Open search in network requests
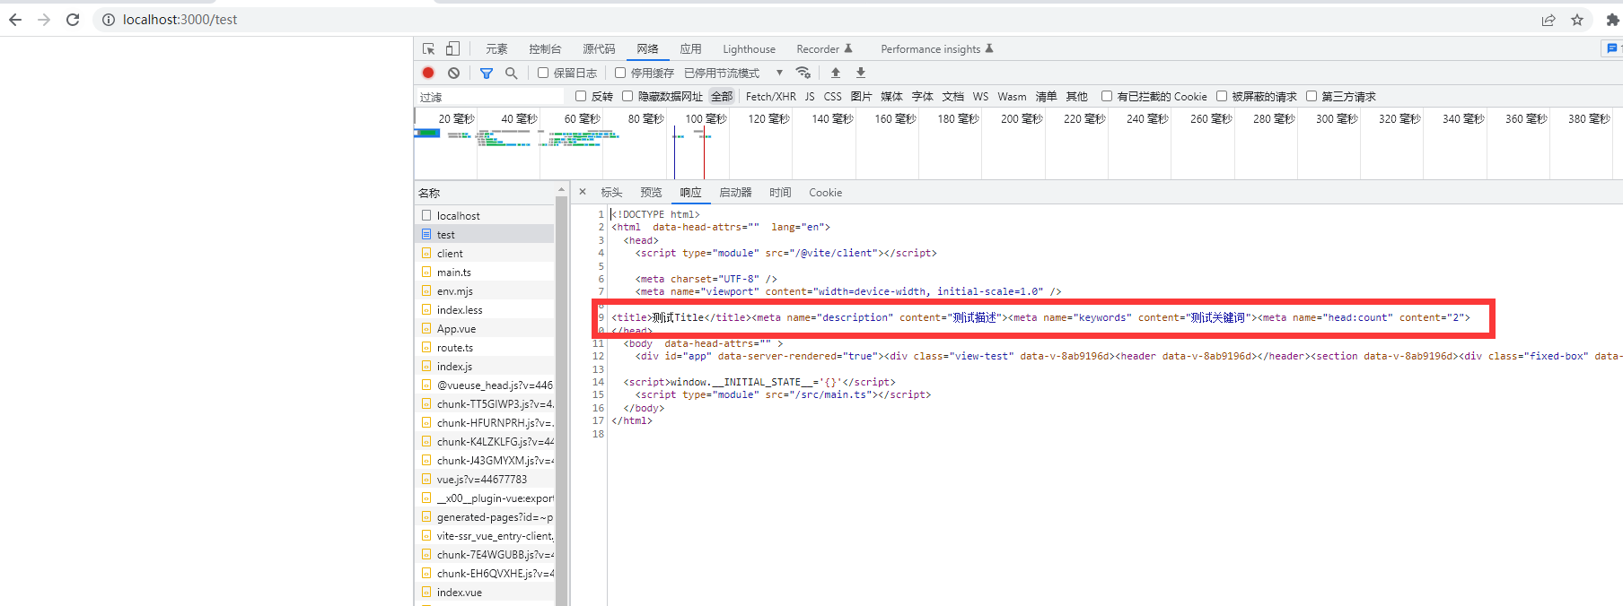The height and width of the screenshot is (606, 1623). 511,73
